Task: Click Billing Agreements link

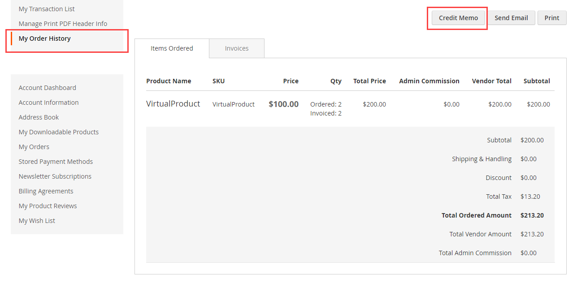Action: [46, 191]
